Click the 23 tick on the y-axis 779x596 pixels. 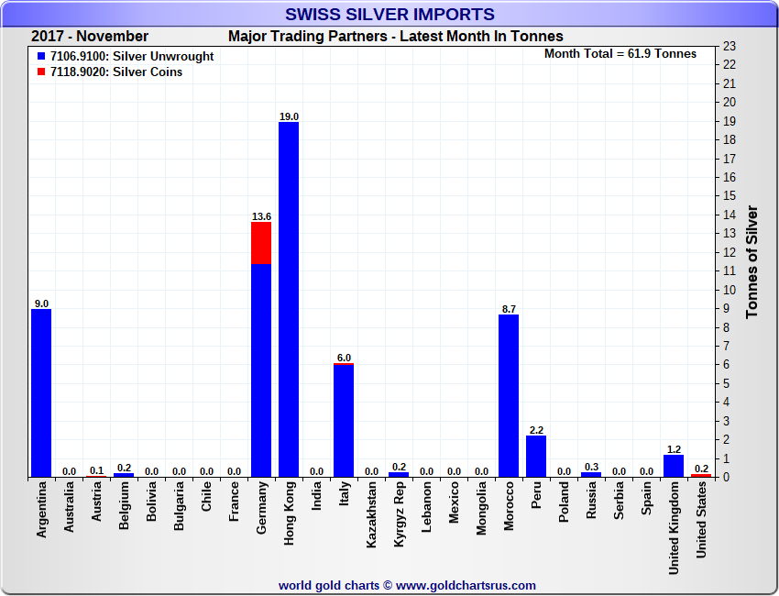[x=730, y=46]
